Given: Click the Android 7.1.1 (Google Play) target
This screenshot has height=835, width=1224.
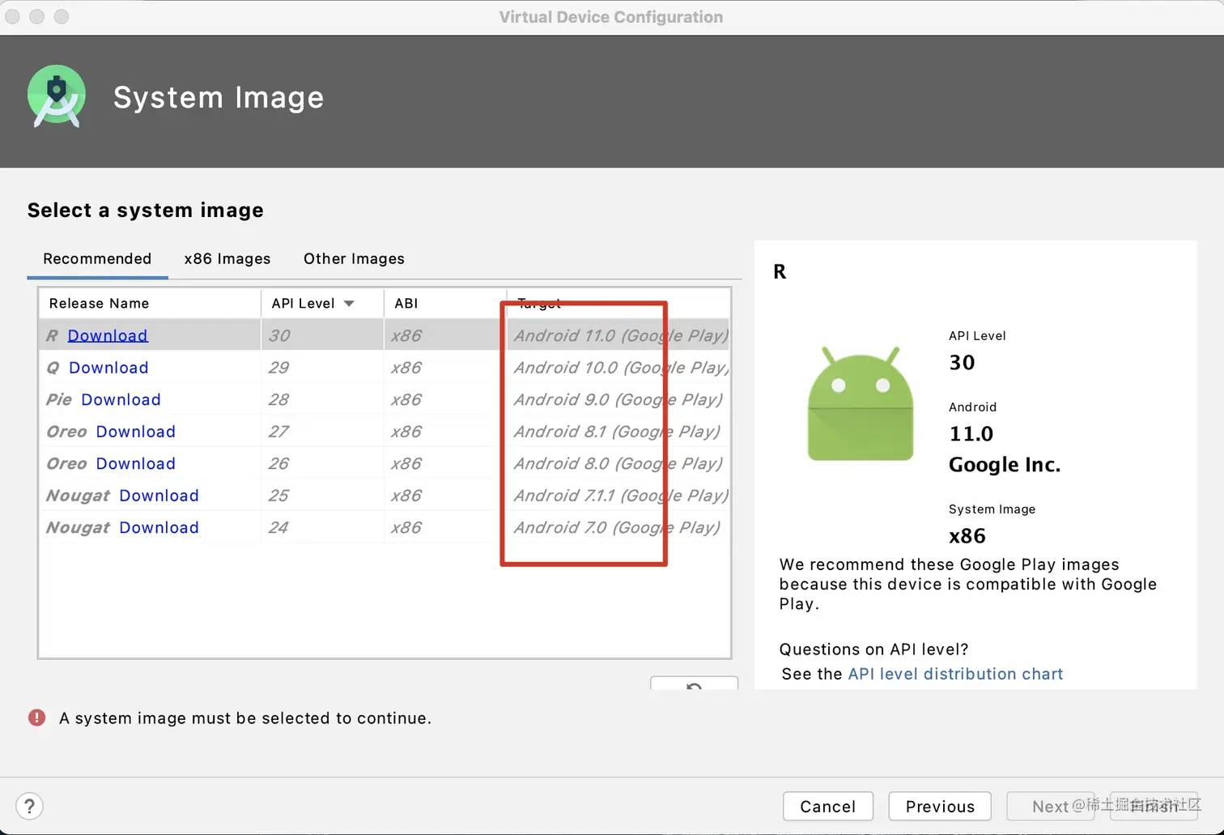Looking at the screenshot, I should click(621, 496).
